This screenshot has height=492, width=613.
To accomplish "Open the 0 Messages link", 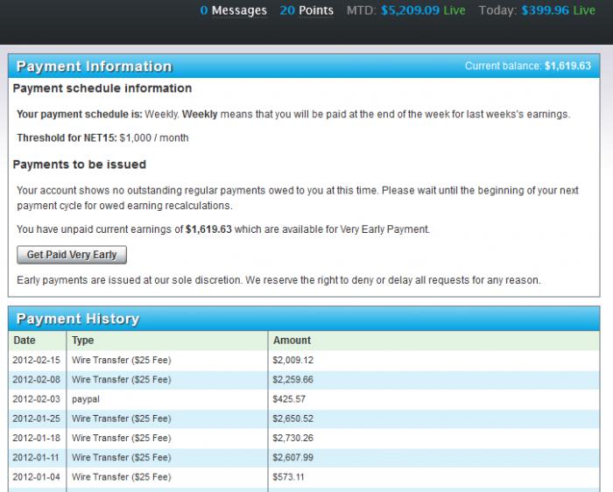I will tap(234, 11).
